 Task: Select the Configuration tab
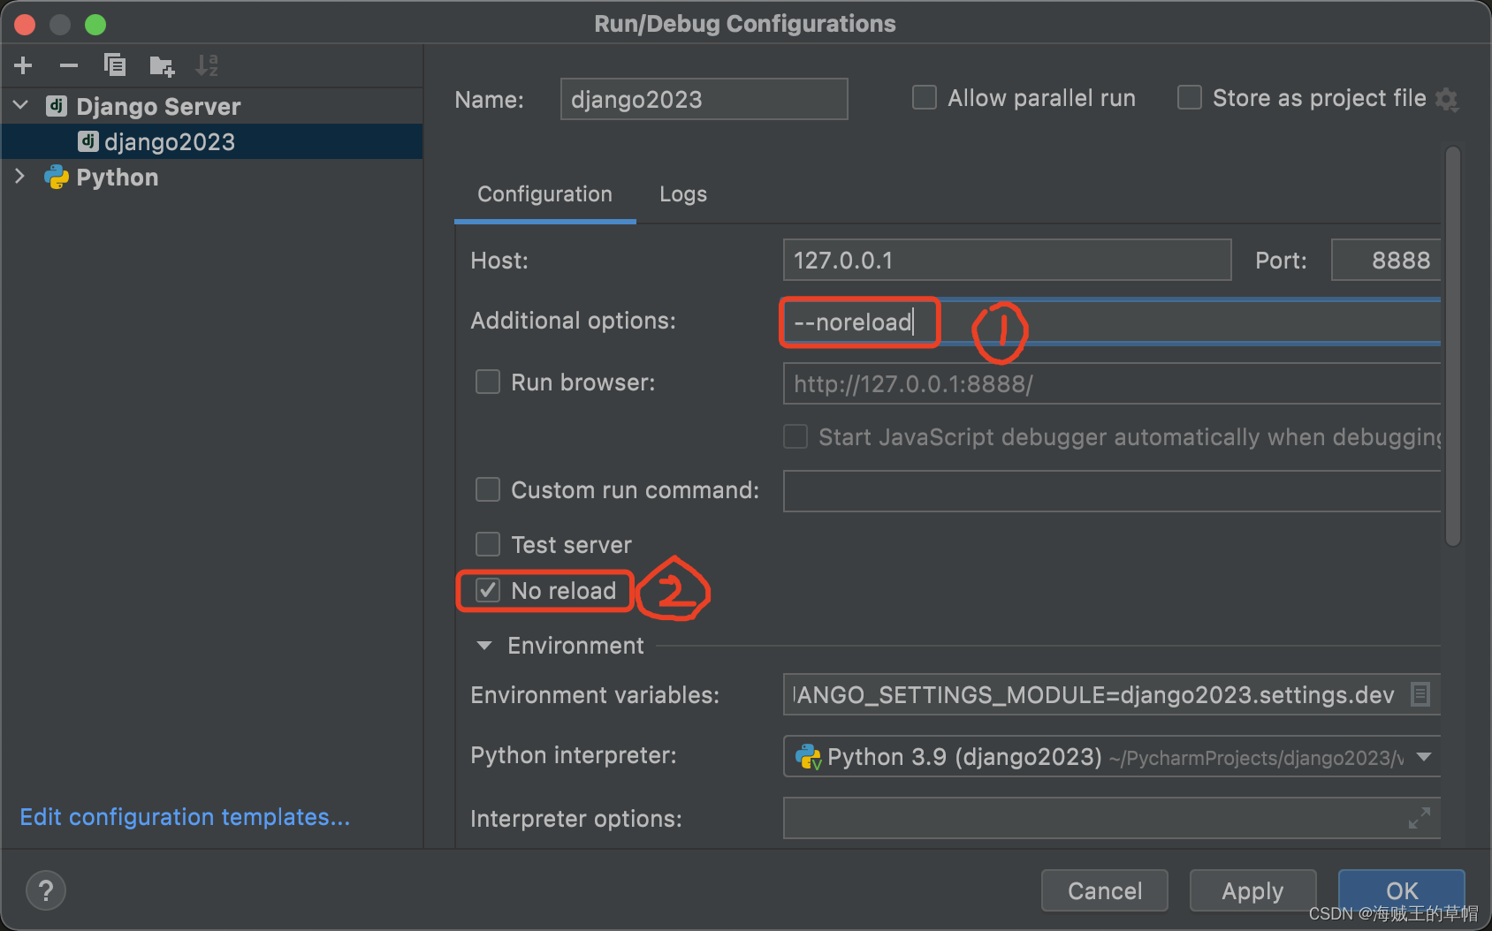click(544, 193)
